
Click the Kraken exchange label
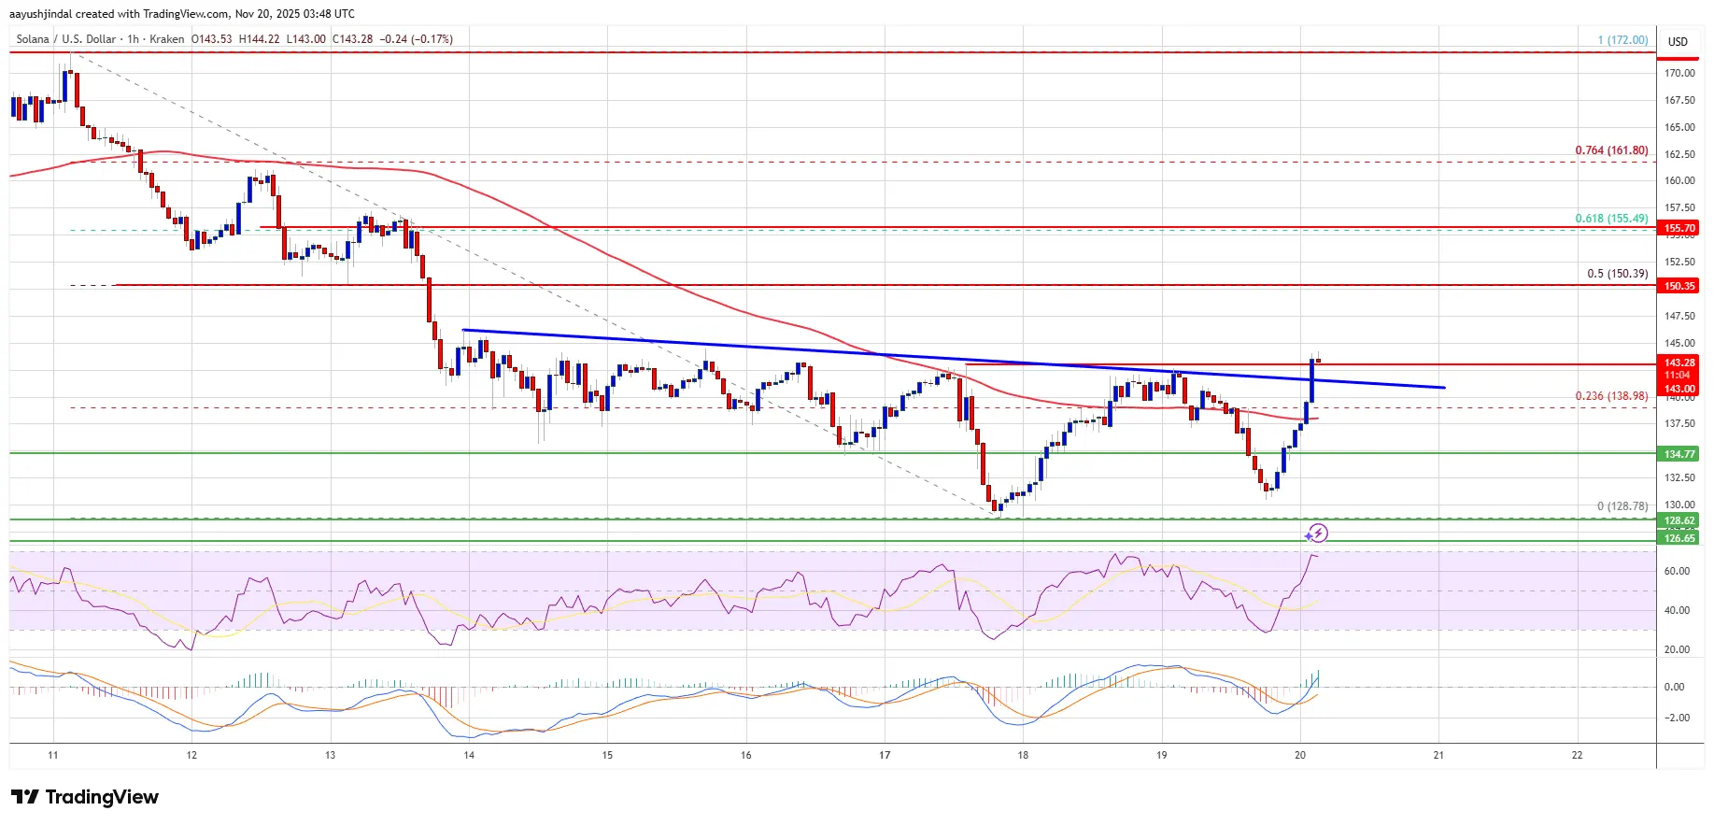(x=167, y=39)
